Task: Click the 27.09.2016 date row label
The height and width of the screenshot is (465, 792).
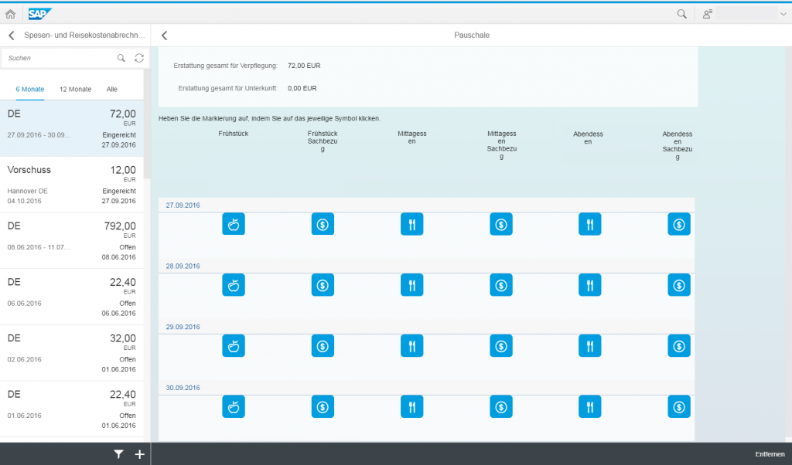Action: coord(183,205)
